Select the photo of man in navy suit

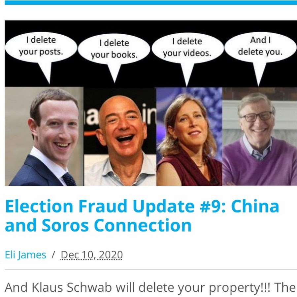click(44, 136)
